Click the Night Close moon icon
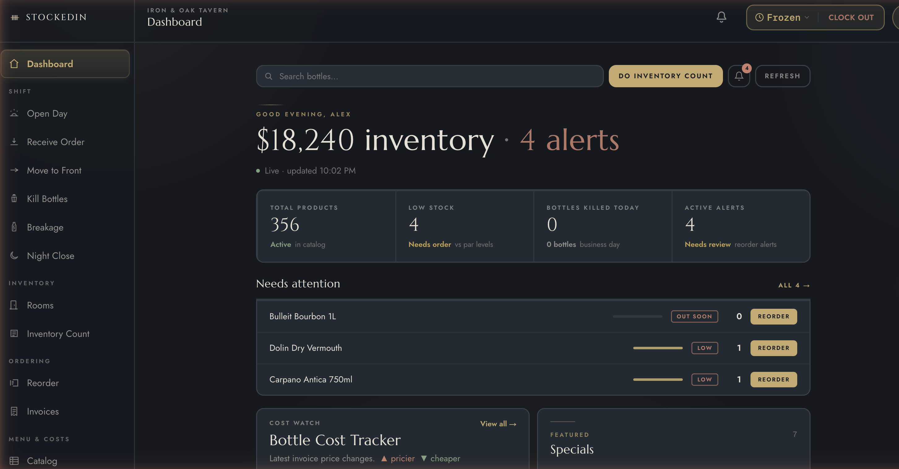The height and width of the screenshot is (469, 899). point(14,256)
